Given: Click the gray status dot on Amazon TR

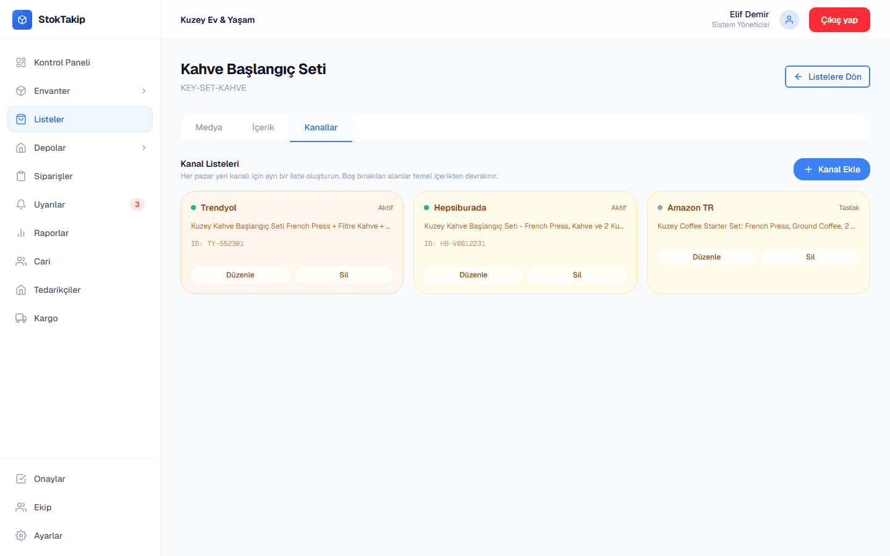Looking at the screenshot, I should pyautogui.click(x=660, y=208).
